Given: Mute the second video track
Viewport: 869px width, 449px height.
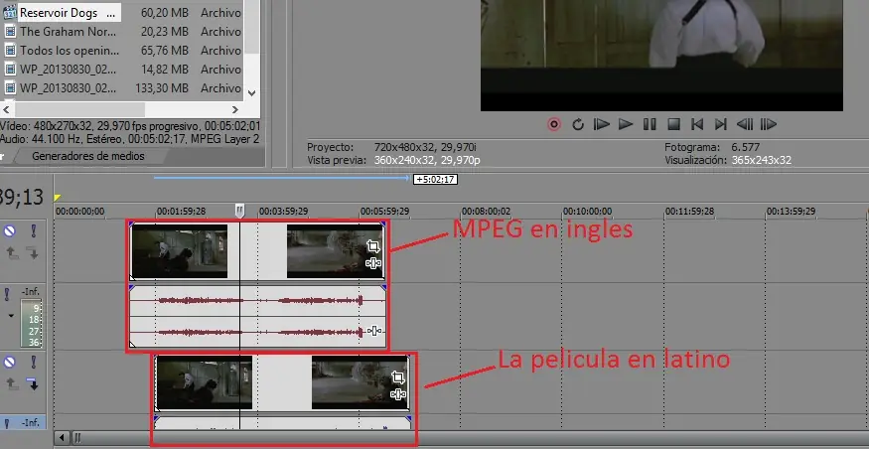Looking at the screenshot, I should point(9,363).
